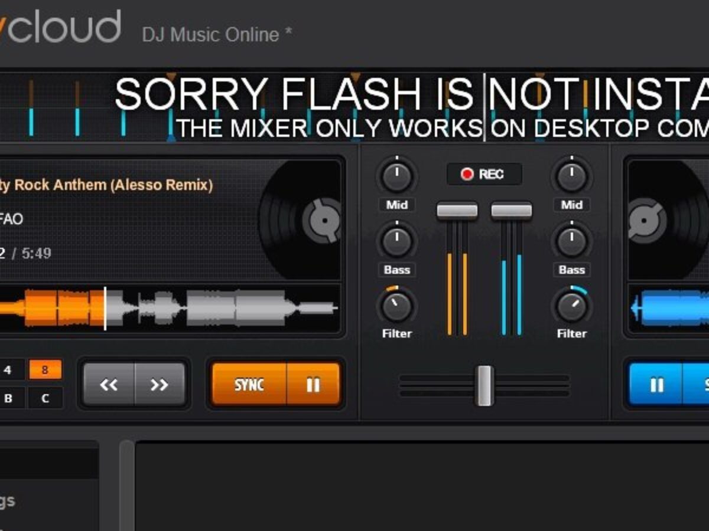Image resolution: width=709 pixels, height=531 pixels.
Task: Click the left deck Mid knob
Action: [397, 176]
